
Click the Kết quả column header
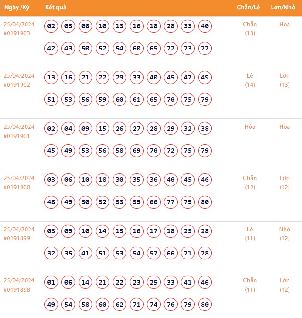click(x=56, y=8)
